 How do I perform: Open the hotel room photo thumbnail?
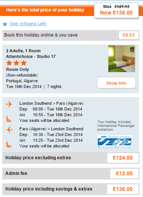[x=122, y=59]
